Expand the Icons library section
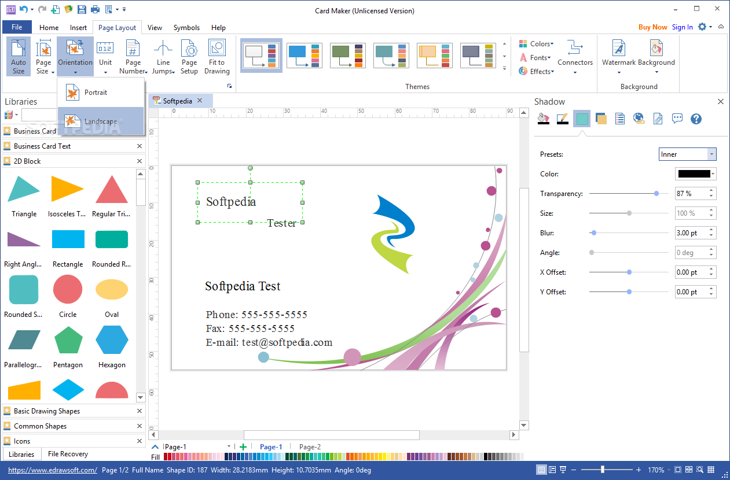 tap(73, 441)
